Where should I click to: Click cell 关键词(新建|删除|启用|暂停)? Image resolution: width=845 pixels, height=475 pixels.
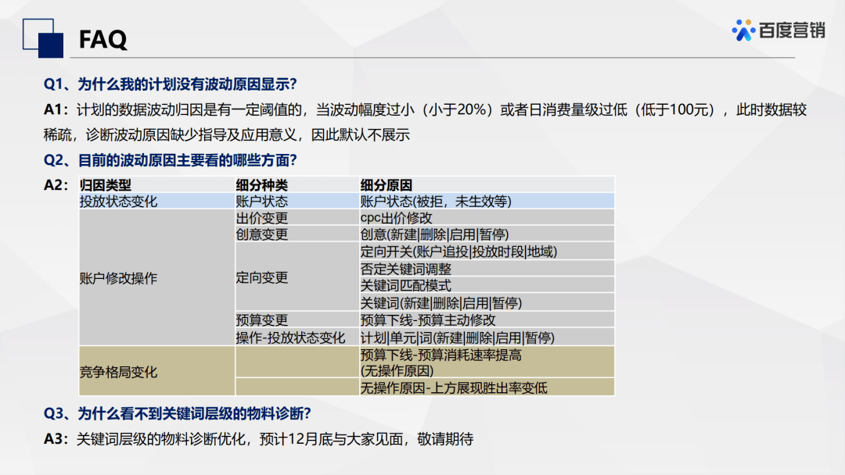tap(487, 302)
